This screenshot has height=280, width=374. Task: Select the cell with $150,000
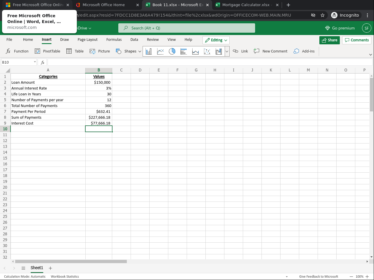(99, 82)
